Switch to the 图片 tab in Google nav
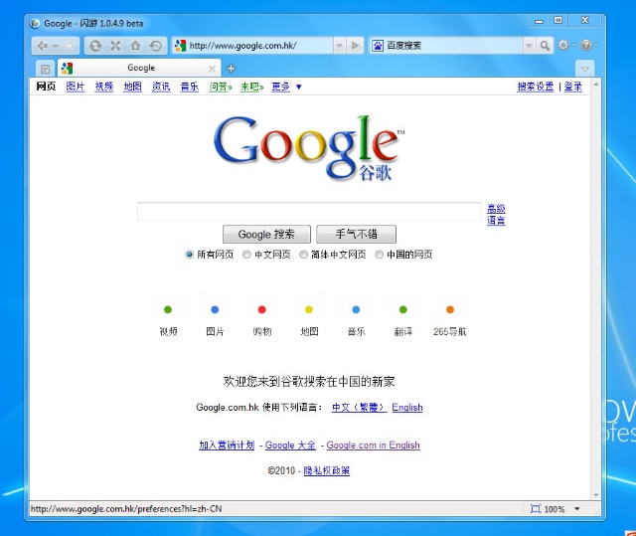The height and width of the screenshot is (536, 636). pyautogui.click(x=76, y=87)
